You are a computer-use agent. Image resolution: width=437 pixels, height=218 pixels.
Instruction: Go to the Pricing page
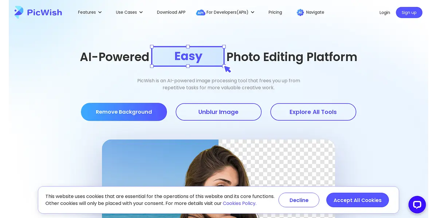[275, 12]
